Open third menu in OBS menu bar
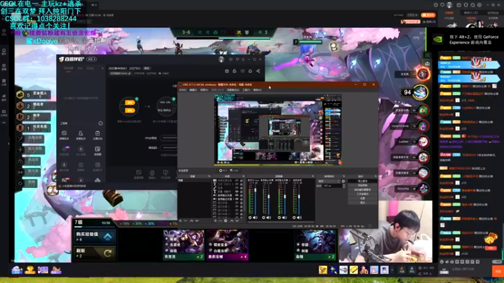The width and height of the screenshot is (504, 283). pyautogui.click(x=204, y=90)
